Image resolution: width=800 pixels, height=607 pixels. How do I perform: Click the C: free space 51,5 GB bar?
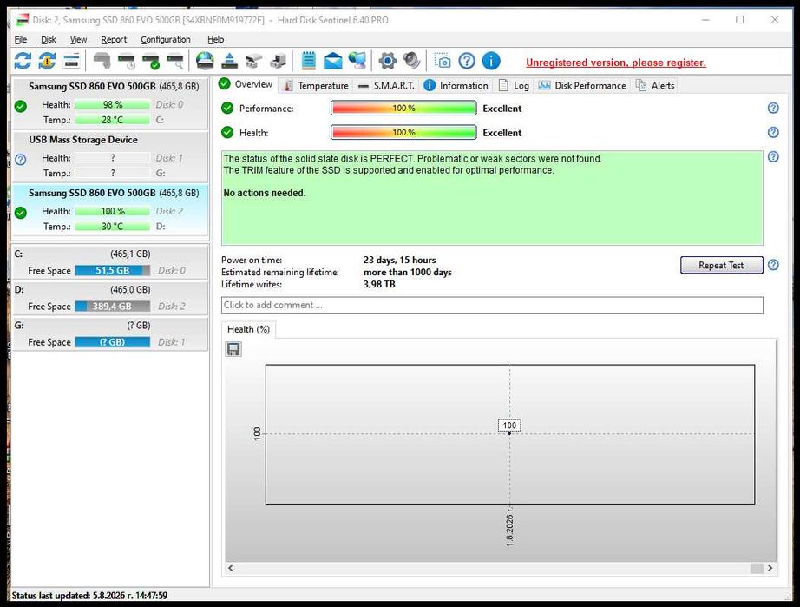click(x=112, y=271)
